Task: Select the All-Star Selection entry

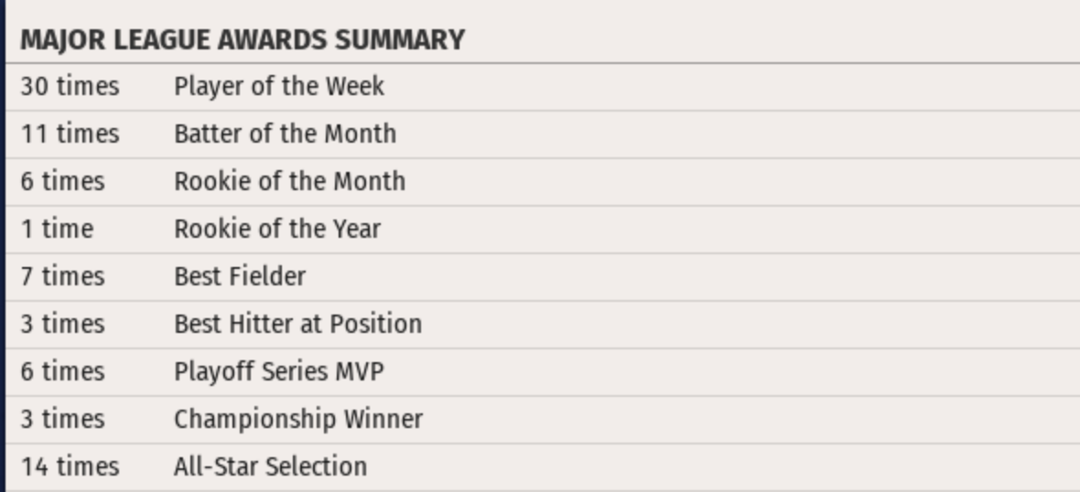Action: point(270,466)
